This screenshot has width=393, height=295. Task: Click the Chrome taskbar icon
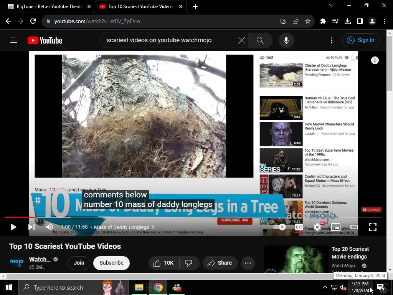tap(158, 287)
